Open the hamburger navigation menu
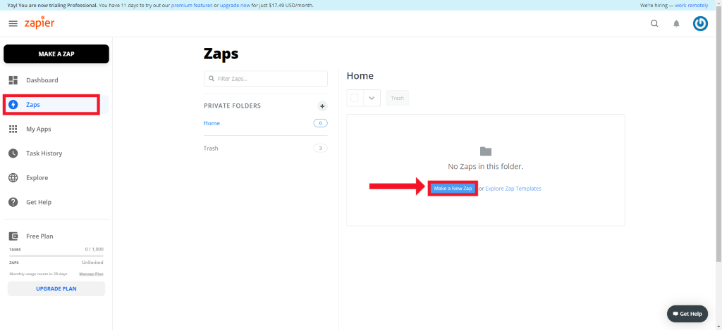 pos(13,23)
